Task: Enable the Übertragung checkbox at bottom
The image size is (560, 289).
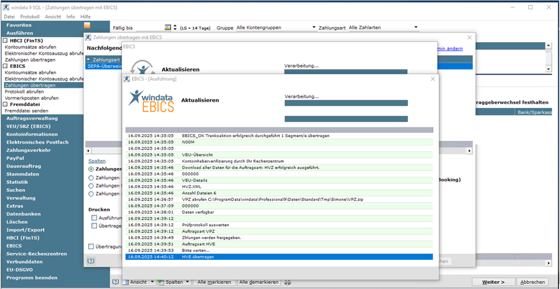Action: [91, 246]
